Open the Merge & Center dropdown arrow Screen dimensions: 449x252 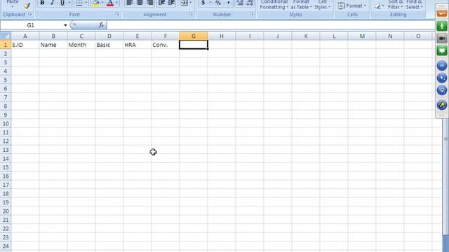point(190,3)
